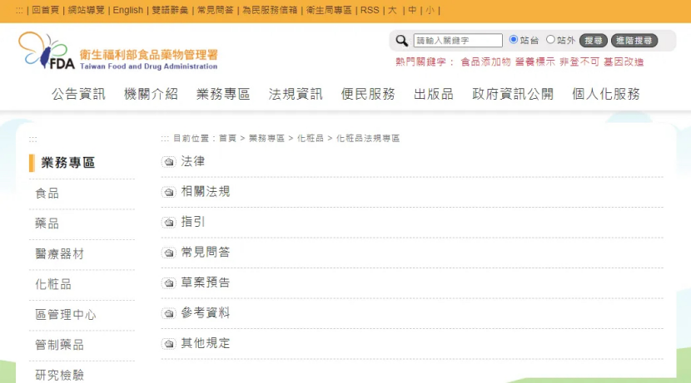This screenshot has height=383, width=691.
Task: Switch to the English site link
Action: pyautogui.click(x=128, y=10)
